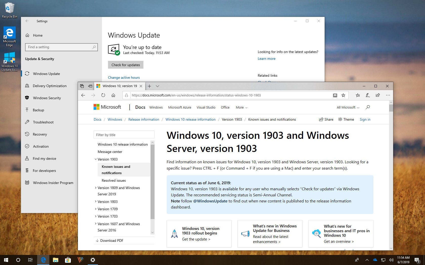
Task: Set tabs aside in Edge
Action: point(90,86)
